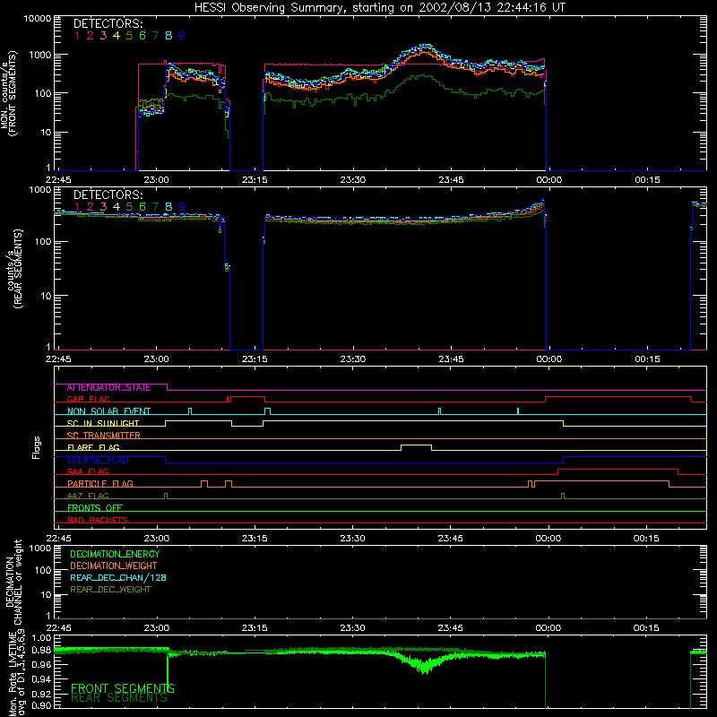Click the SC_TRANSMITTER flag label
This screenshot has width=717, height=717.
[104, 435]
